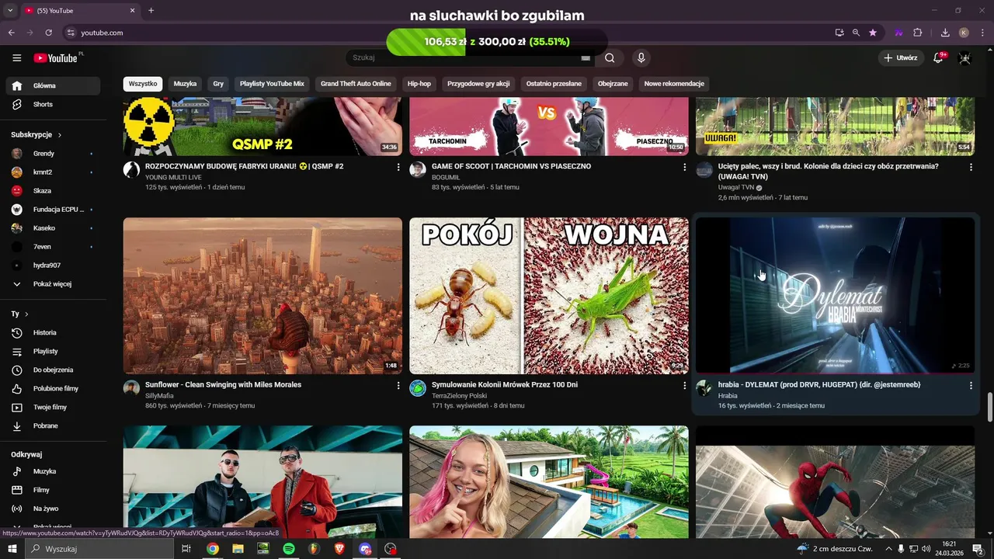This screenshot has height=559, width=994.
Task: Click the zoom magnifier in address bar
Action: point(856,33)
